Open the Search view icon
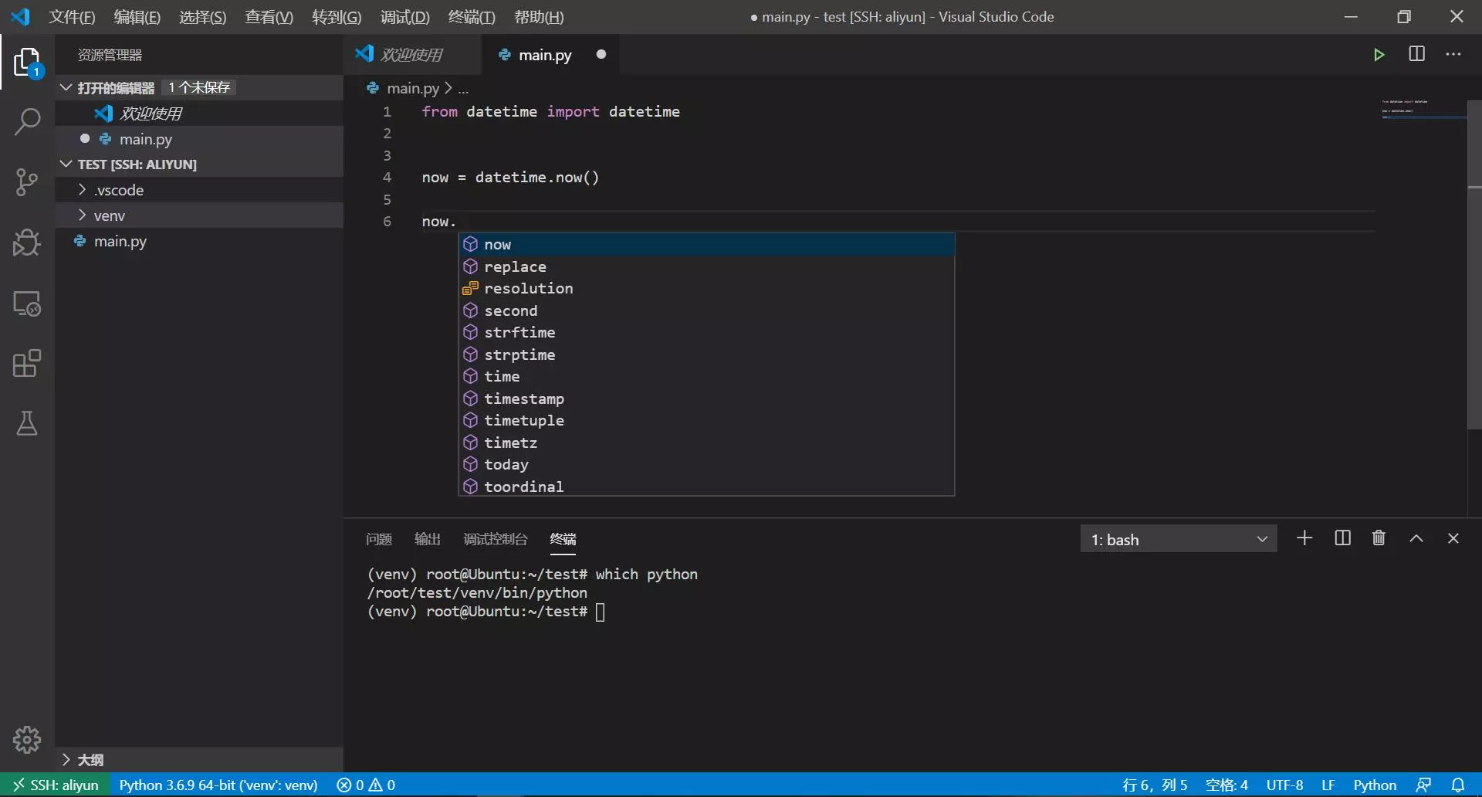 (27, 121)
